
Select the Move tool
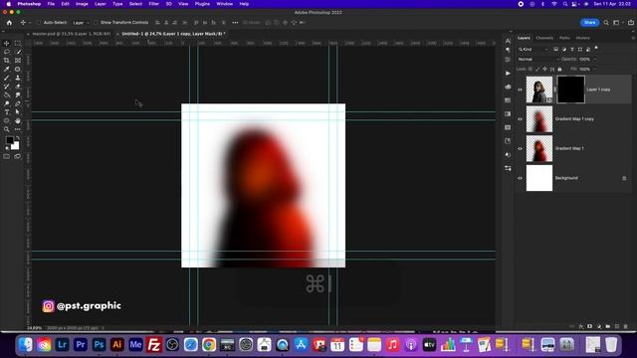tap(7, 43)
